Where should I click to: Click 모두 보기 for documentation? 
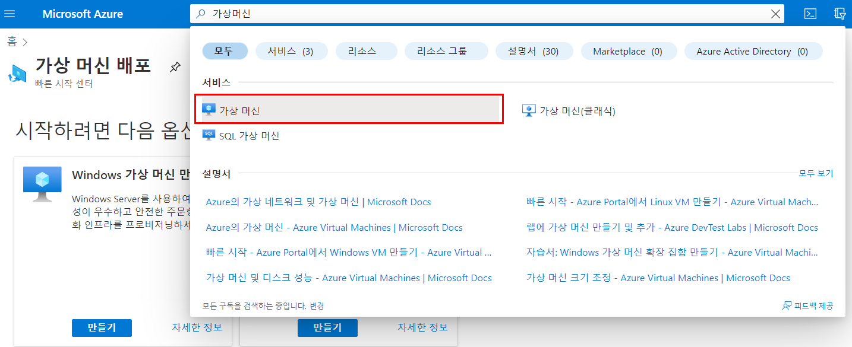pyautogui.click(x=816, y=173)
